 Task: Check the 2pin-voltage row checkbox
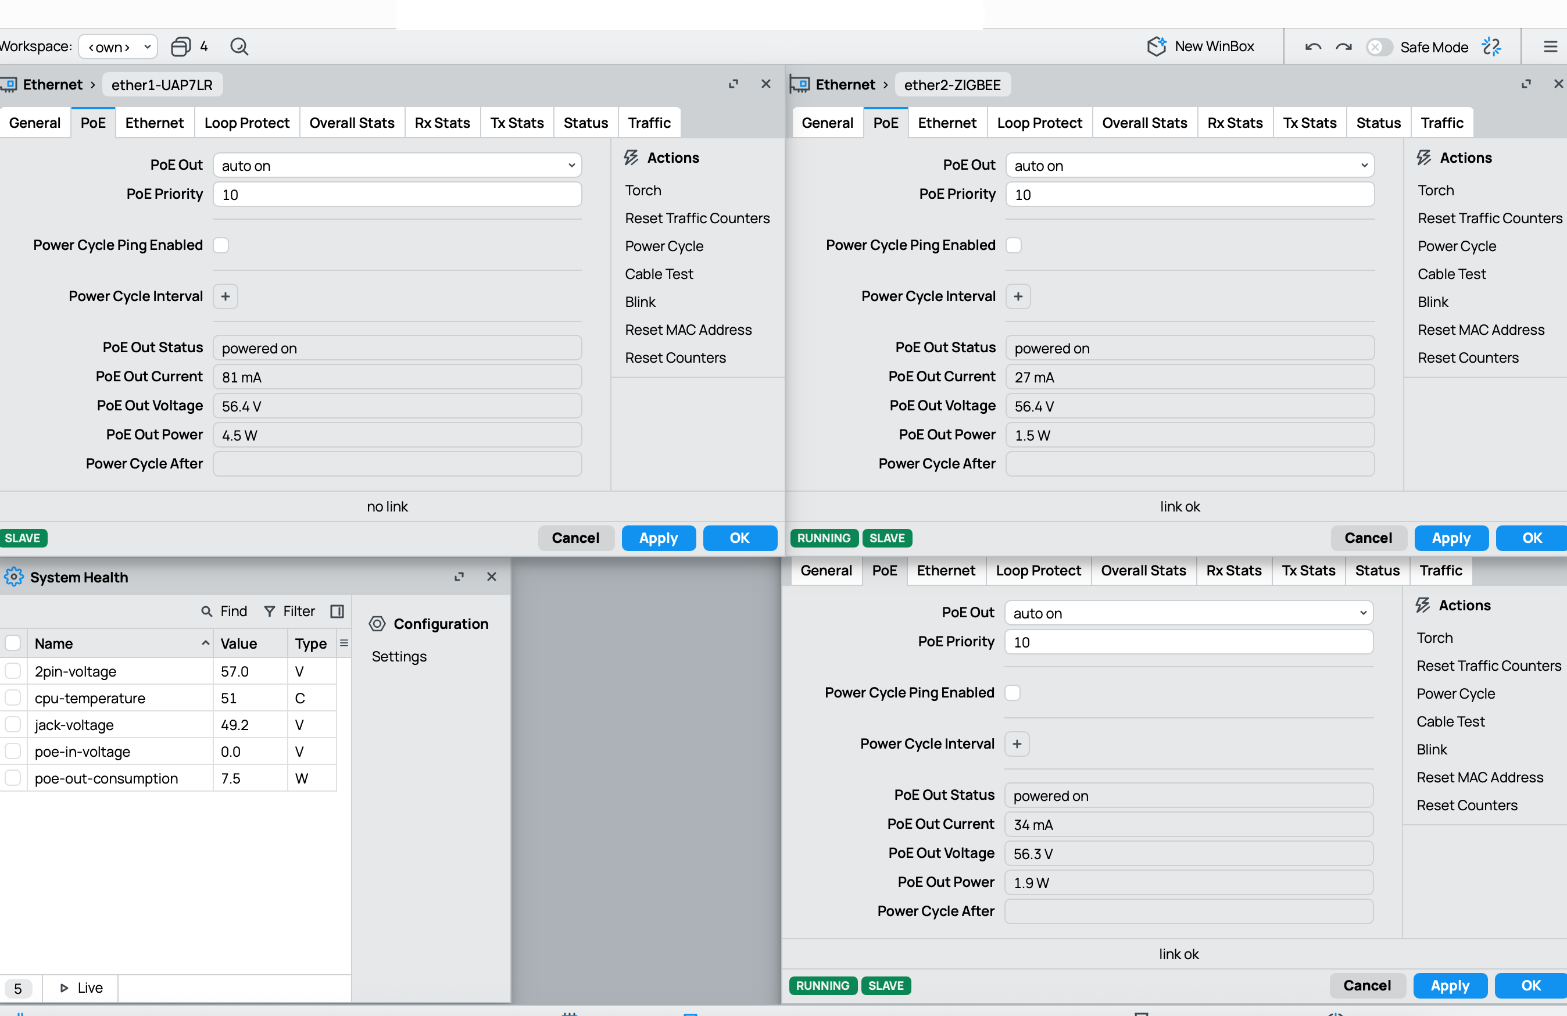click(x=13, y=671)
